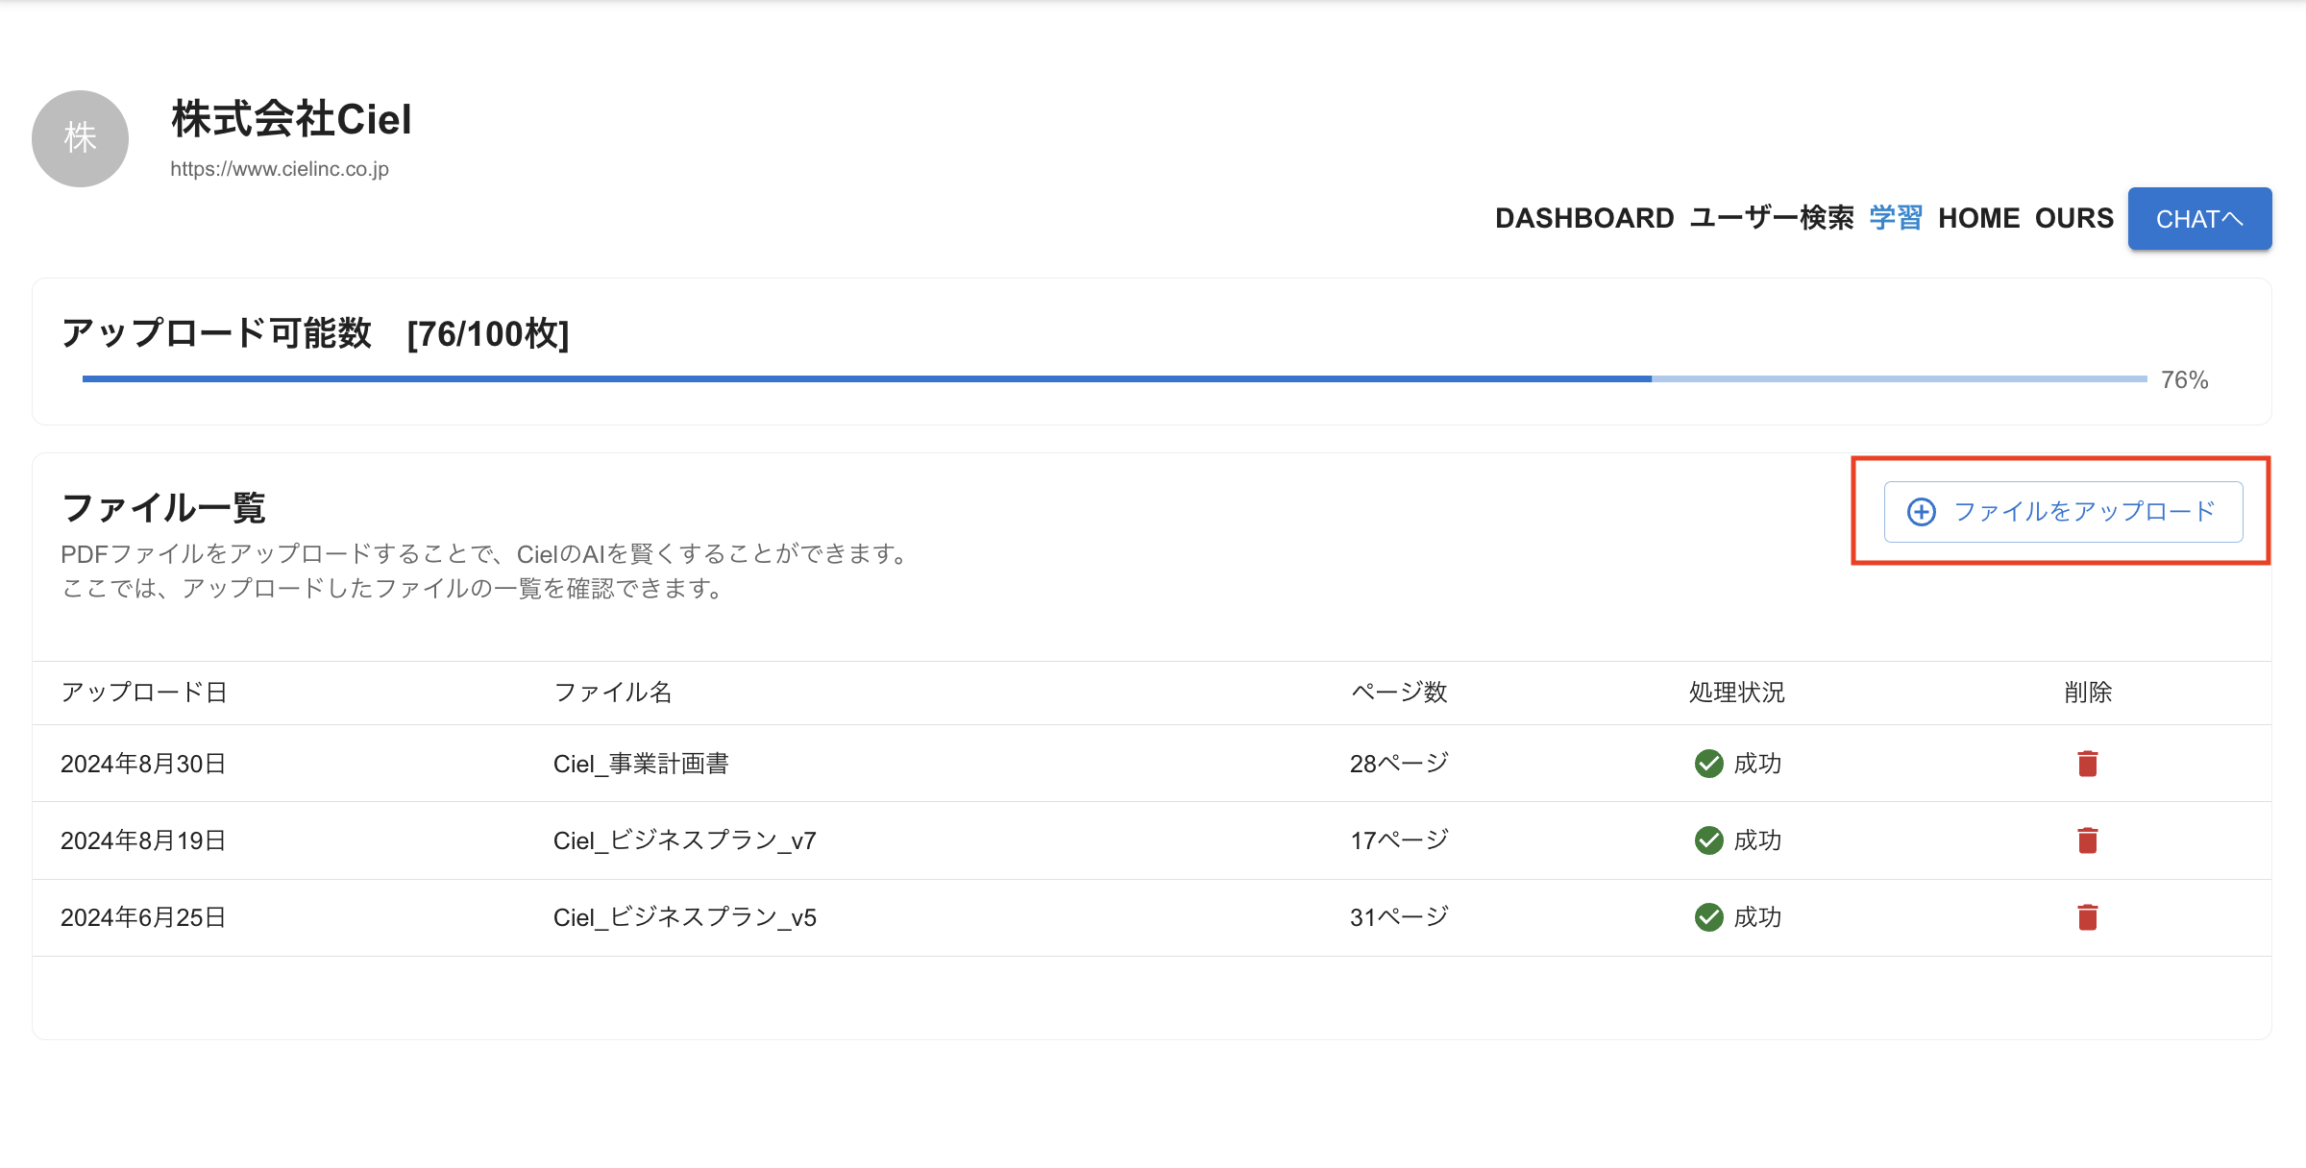Open the https://www.cielinc.co.jp link
Image resolution: width=2306 pixels, height=1168 pixels.
(280, 169)
